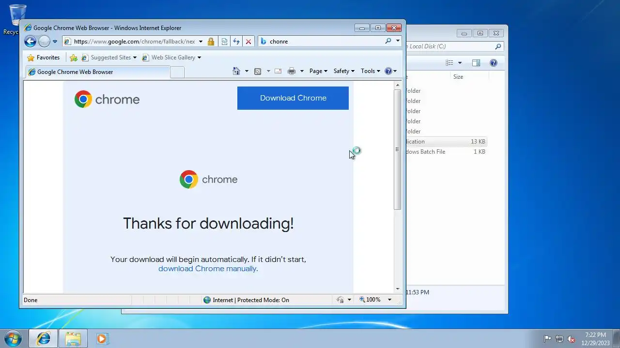Open the Tools menu

[x=371, y=71]
